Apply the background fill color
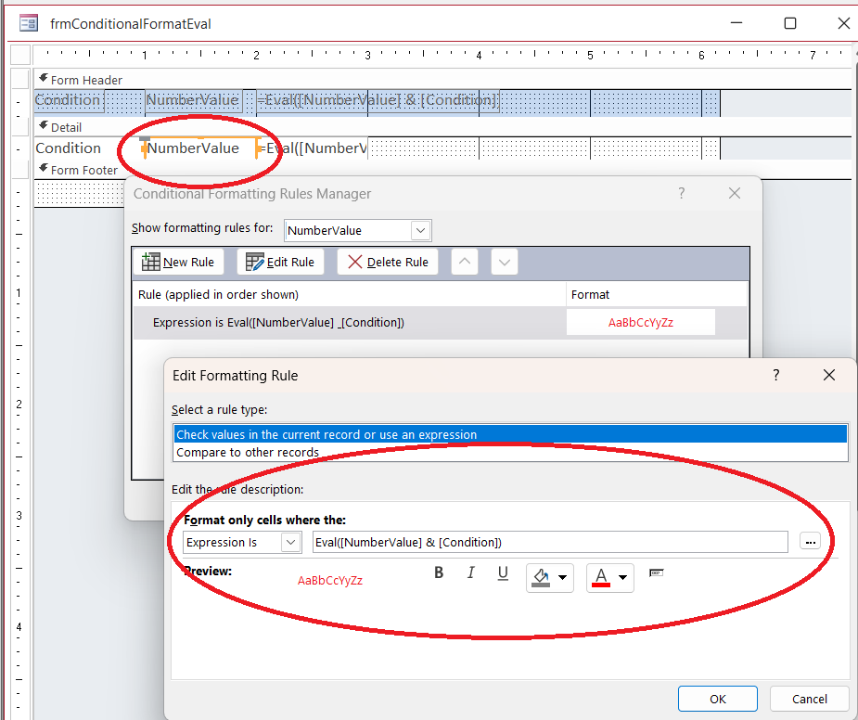858x720 pixels. pos(541,578)
